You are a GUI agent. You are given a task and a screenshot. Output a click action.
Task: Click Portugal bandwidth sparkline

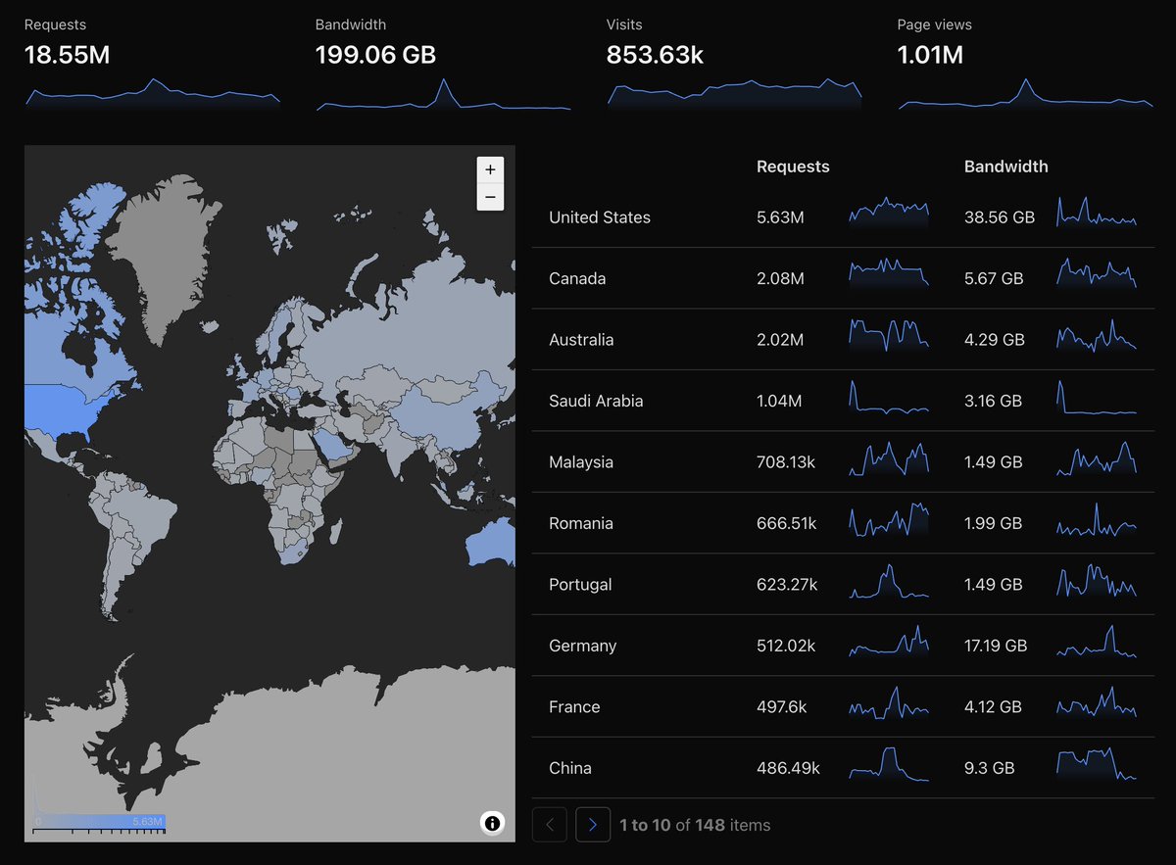1097,581
